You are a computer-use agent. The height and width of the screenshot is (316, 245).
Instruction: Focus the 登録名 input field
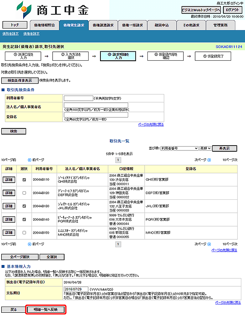point(96,115)
